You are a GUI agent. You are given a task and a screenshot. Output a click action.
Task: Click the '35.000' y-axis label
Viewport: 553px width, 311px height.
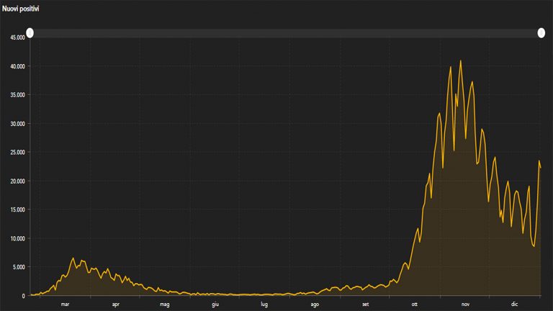[17, 95]
